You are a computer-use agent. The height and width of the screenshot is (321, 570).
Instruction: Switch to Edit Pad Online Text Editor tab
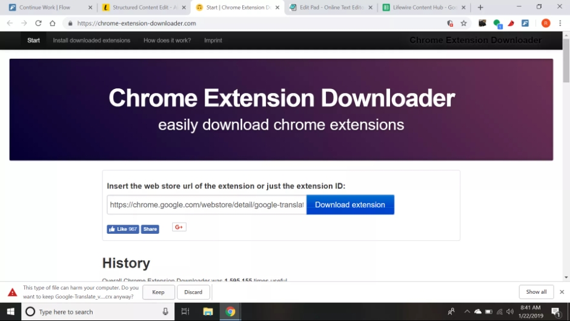click(331, 7)
